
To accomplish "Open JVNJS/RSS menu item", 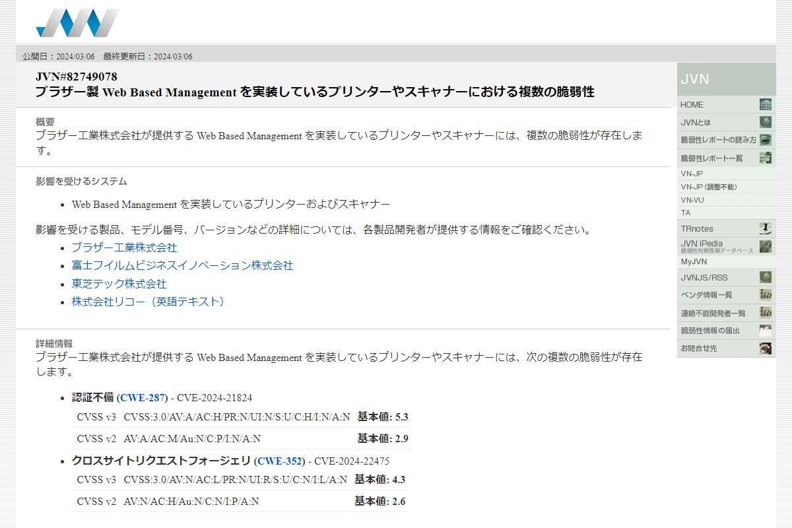I will [726, 277].
